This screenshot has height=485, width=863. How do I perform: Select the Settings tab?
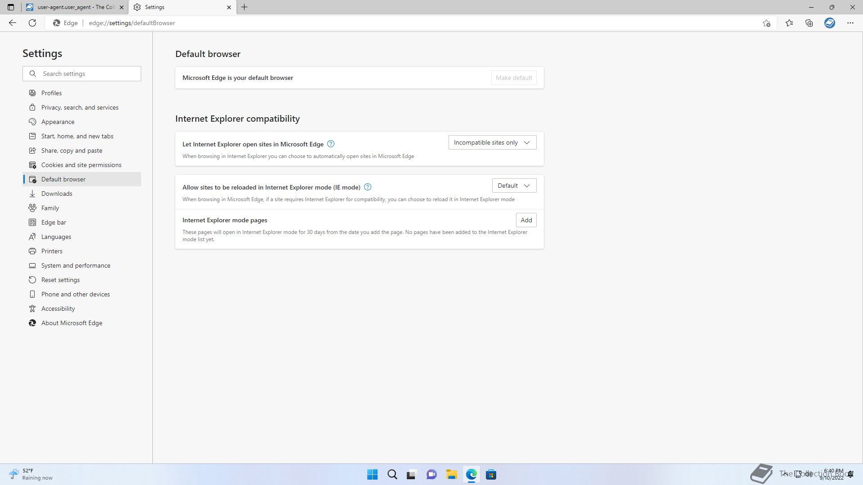coord(182,7)
